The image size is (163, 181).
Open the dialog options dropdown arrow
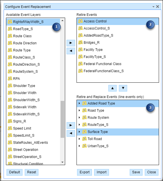coord(153,7)
